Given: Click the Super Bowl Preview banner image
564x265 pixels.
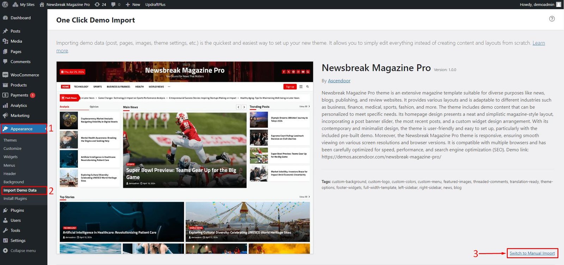Looking at the screenshot, I should pos(185,150).
